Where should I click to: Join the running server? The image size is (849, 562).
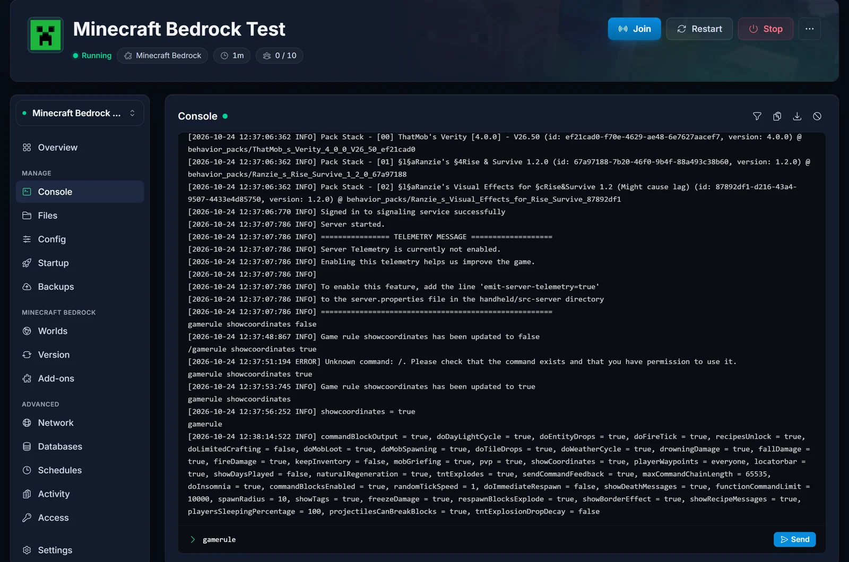click(x=634, y=29)
